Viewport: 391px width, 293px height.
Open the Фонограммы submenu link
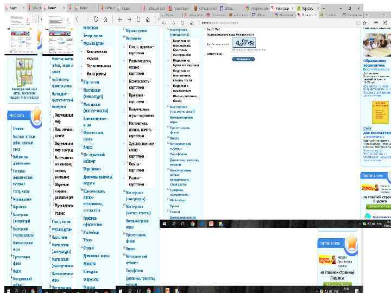click(96, 74)
